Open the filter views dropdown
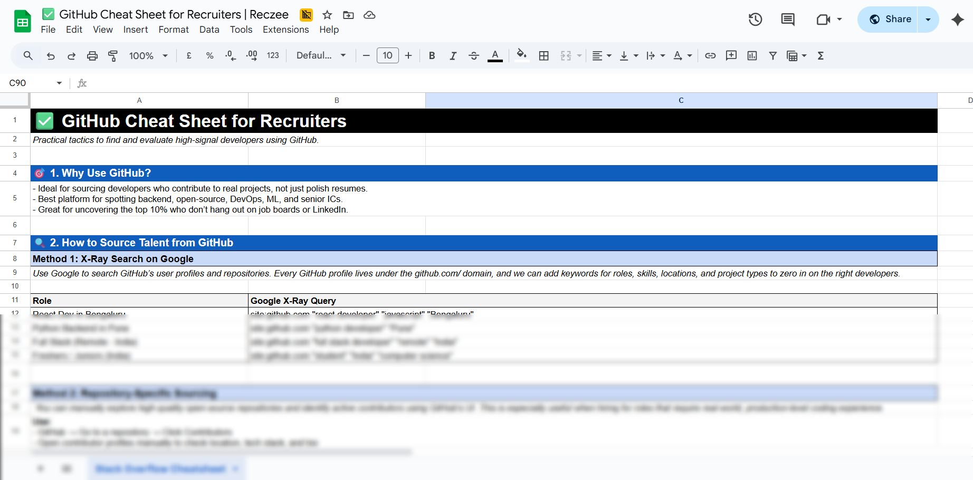973x480 pixels. (797, 55)
